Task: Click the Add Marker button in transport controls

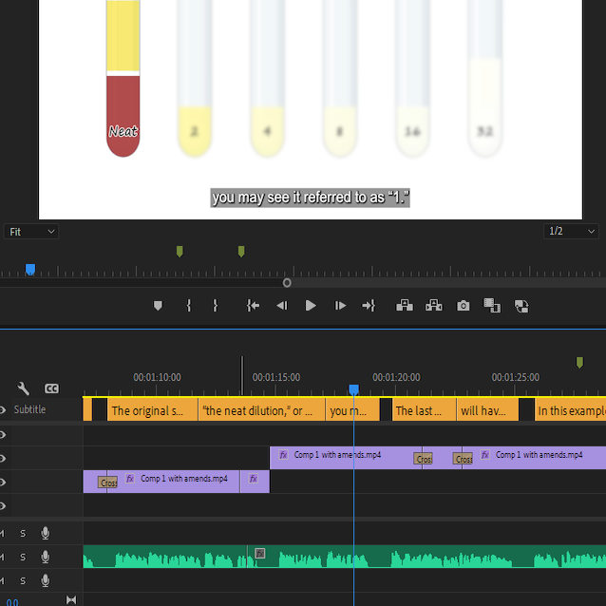Action: (159, 306)
